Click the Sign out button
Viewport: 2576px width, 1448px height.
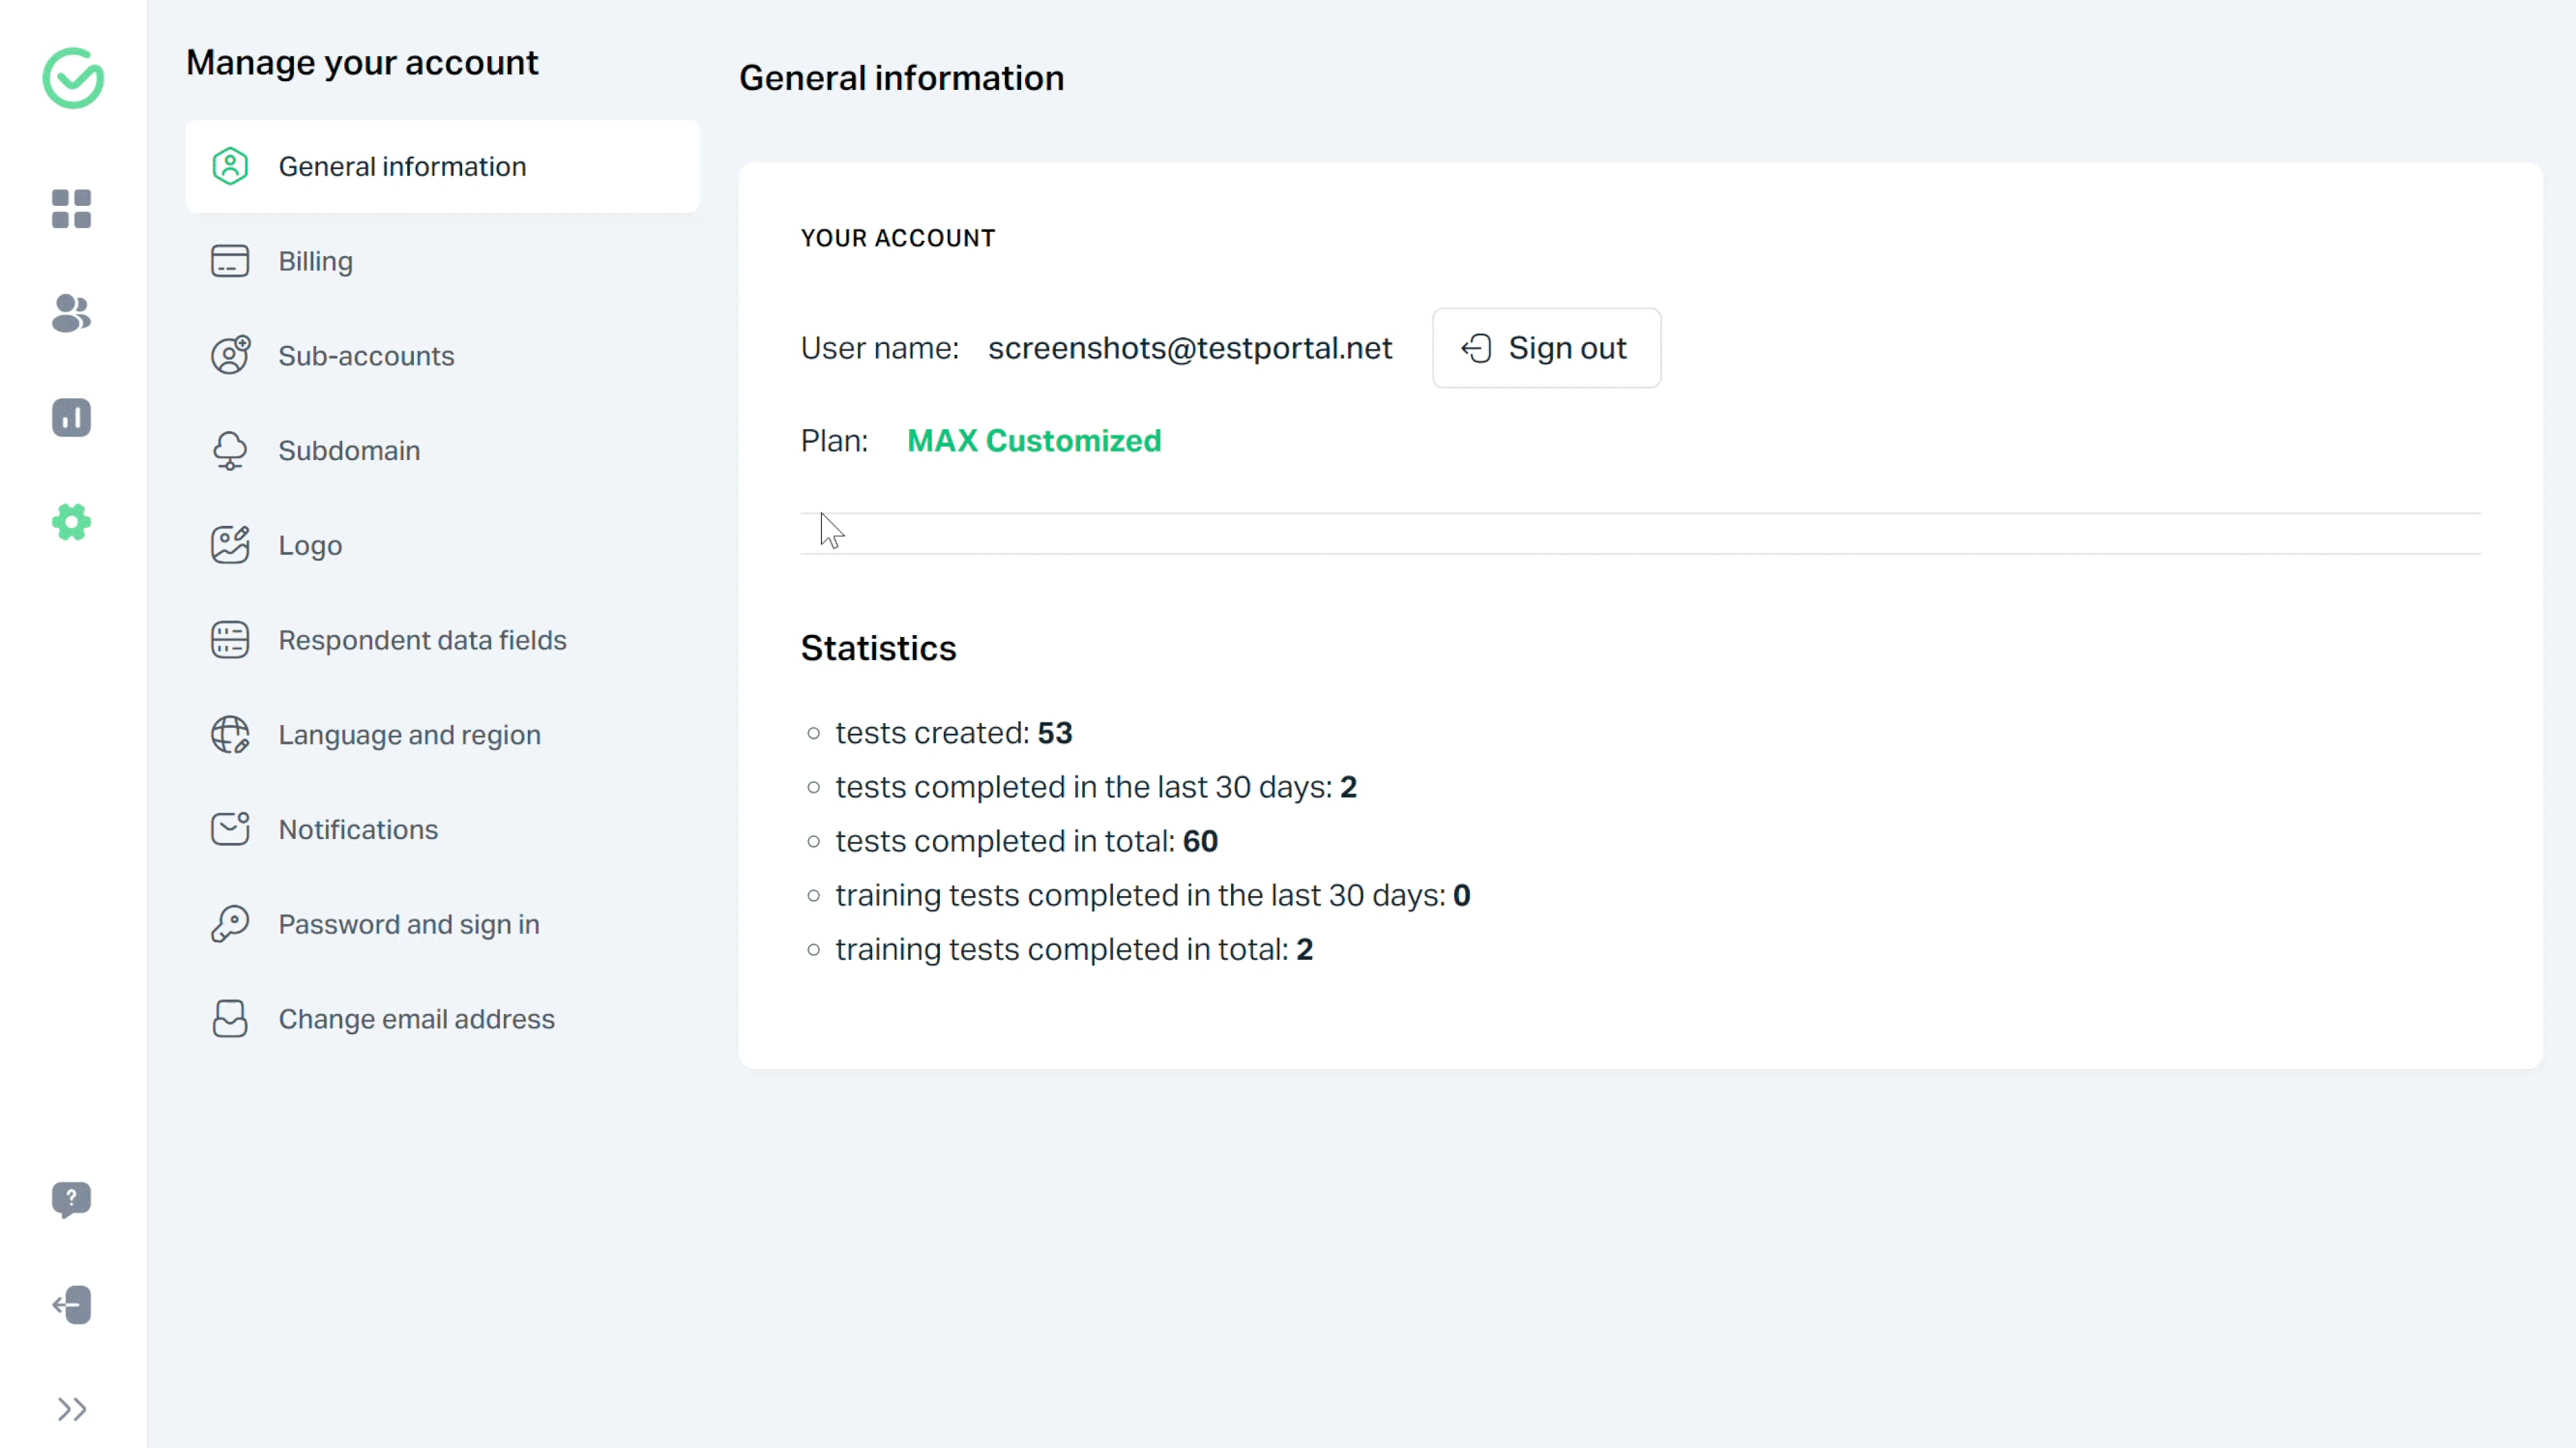pyautogui.click(x=1546, y=348)
